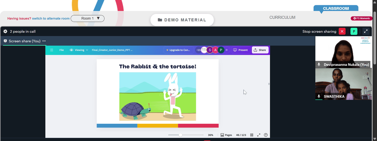Open the Viewing mode dropdown
Screen dimensions: 377x141
79,50
